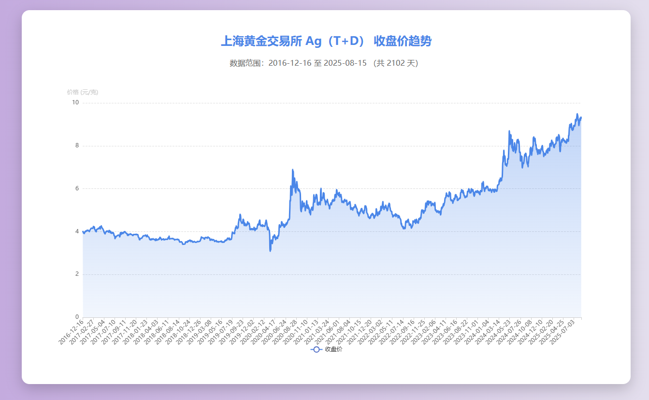Viewport: 649px width, 400px height.
Task: Click x-axis date 2022-07-14
Action: pos(390,332)
